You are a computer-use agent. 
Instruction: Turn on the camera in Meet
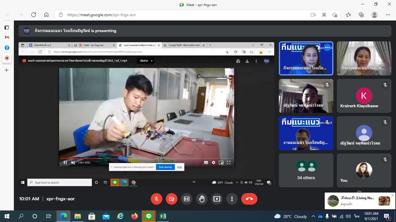172,199
